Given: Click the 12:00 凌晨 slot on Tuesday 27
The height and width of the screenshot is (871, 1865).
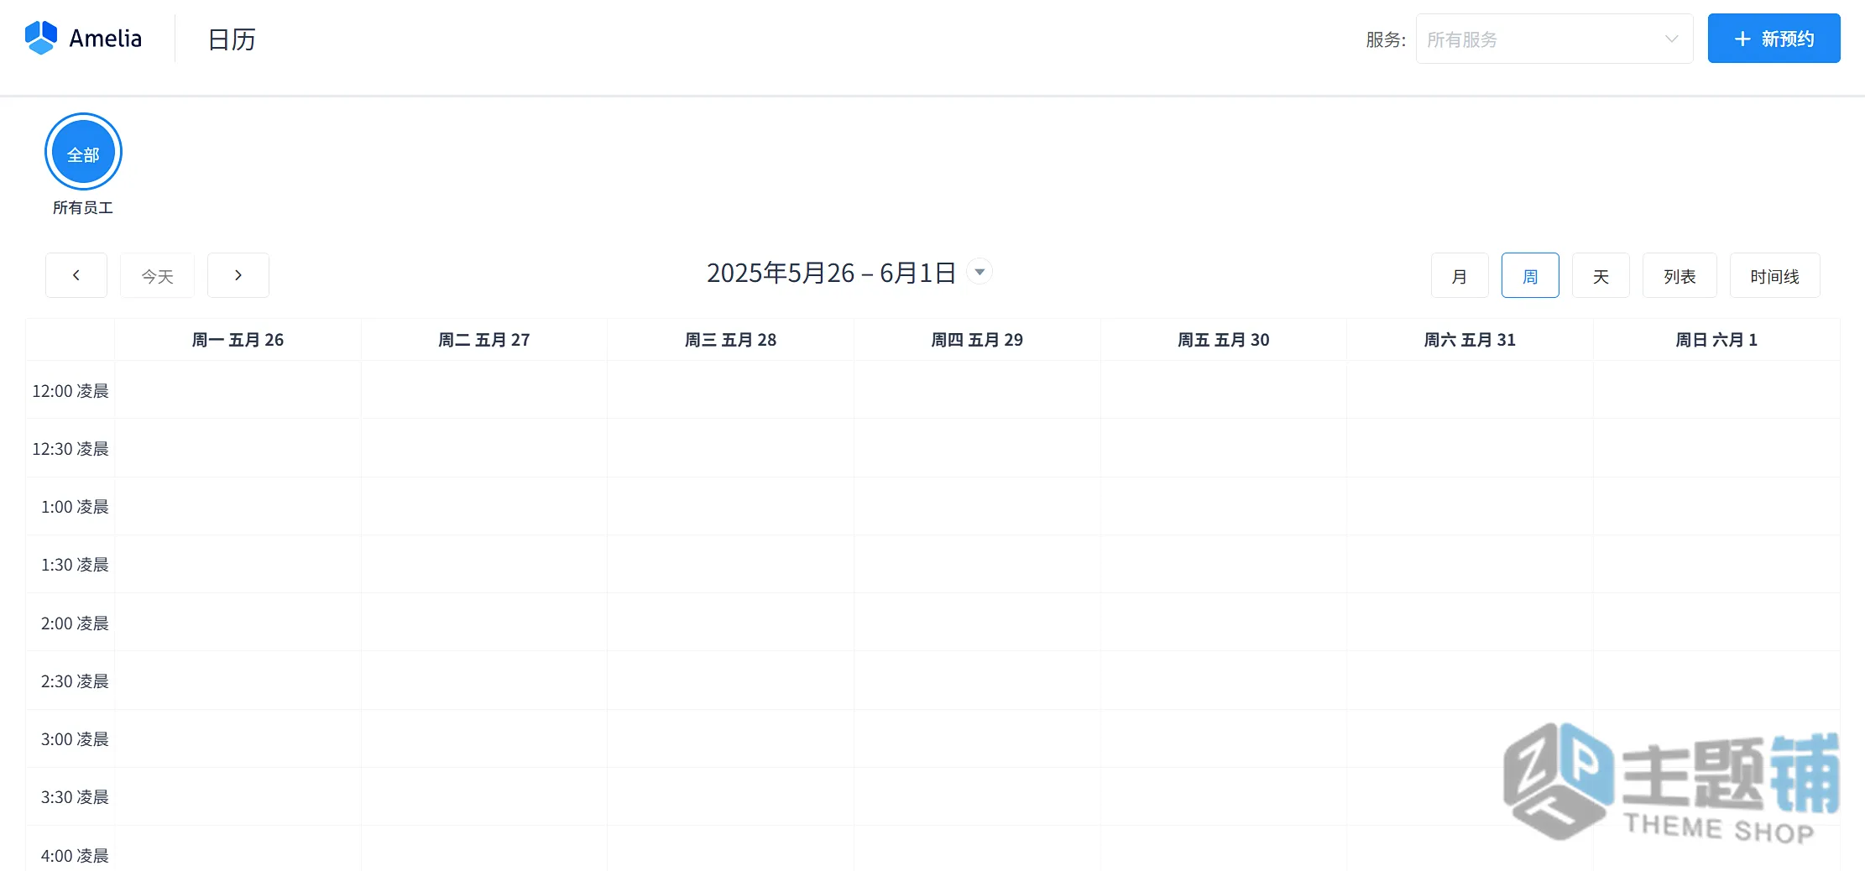Looking at the screenshot, I should point(484,390).
